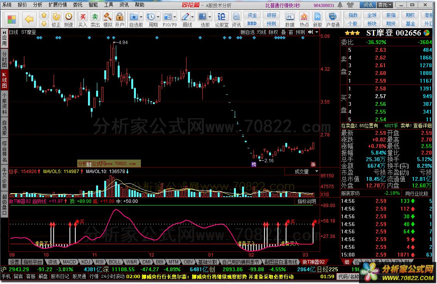Screen dimensions: 437x284
Task: Select the 分时图 side tab
Action: 4,60
